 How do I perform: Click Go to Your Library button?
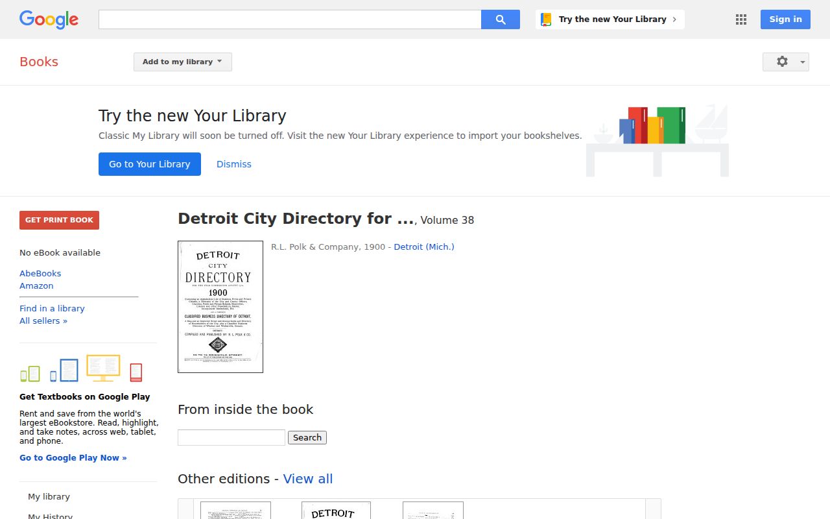click(150, 164)
